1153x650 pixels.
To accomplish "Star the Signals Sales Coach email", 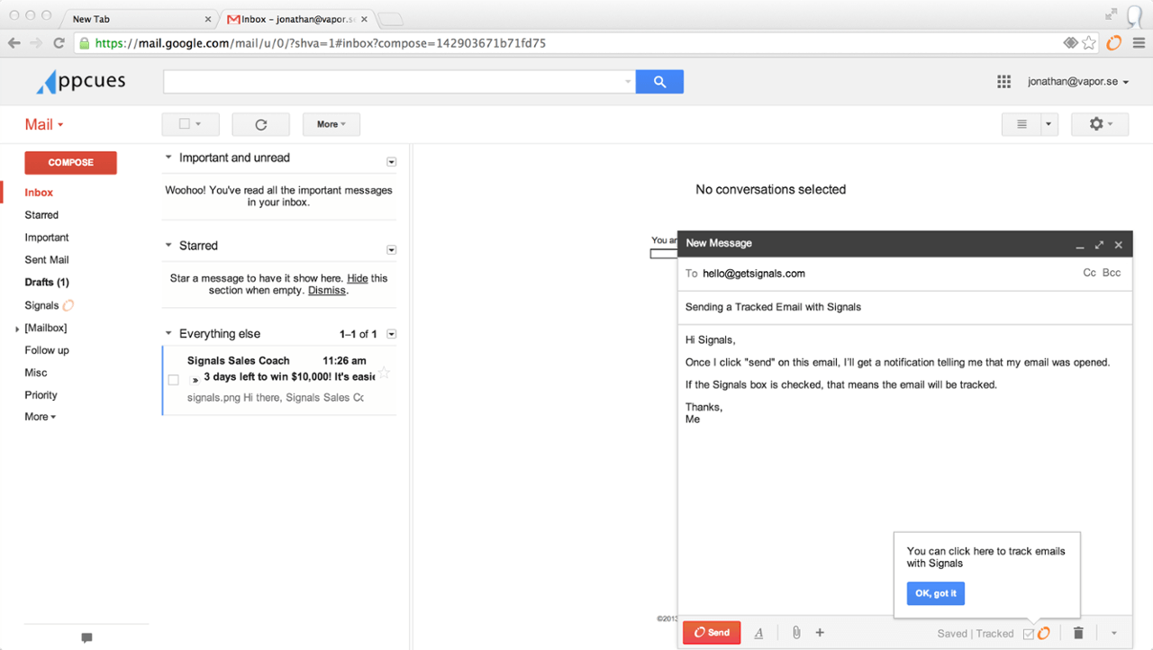I will 385,373.
